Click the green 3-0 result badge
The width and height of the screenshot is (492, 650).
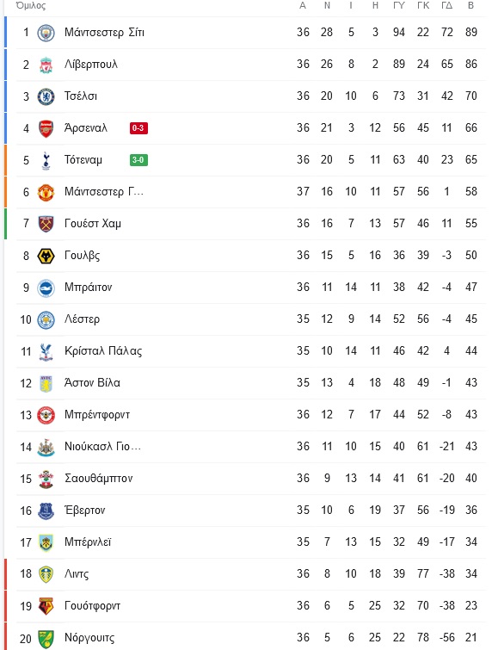(x=138, y=160)
